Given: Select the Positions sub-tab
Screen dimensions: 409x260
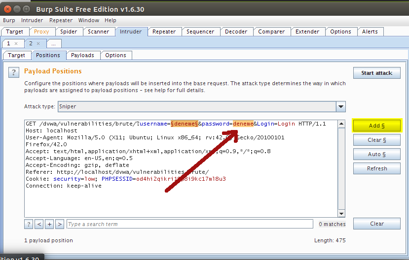Looking at the screenshot, I should click(48, 55).
